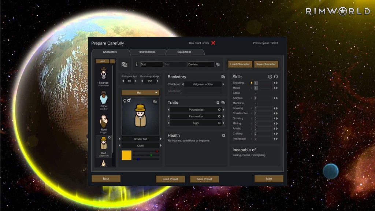
Task: Choose the next hat after Bowler hat
Action: 161,139
